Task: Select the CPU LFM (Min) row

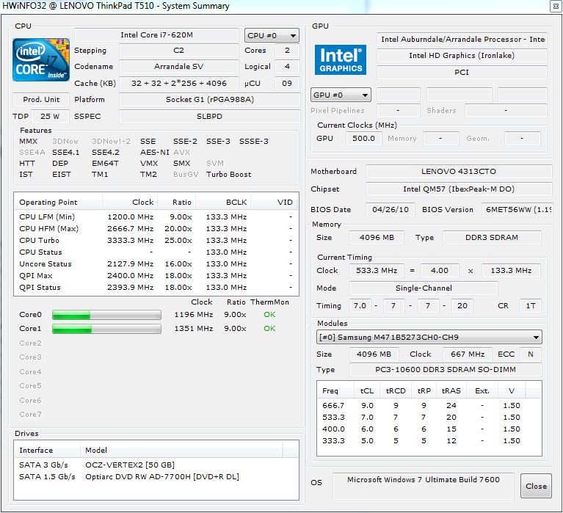Action: point(156,217)
